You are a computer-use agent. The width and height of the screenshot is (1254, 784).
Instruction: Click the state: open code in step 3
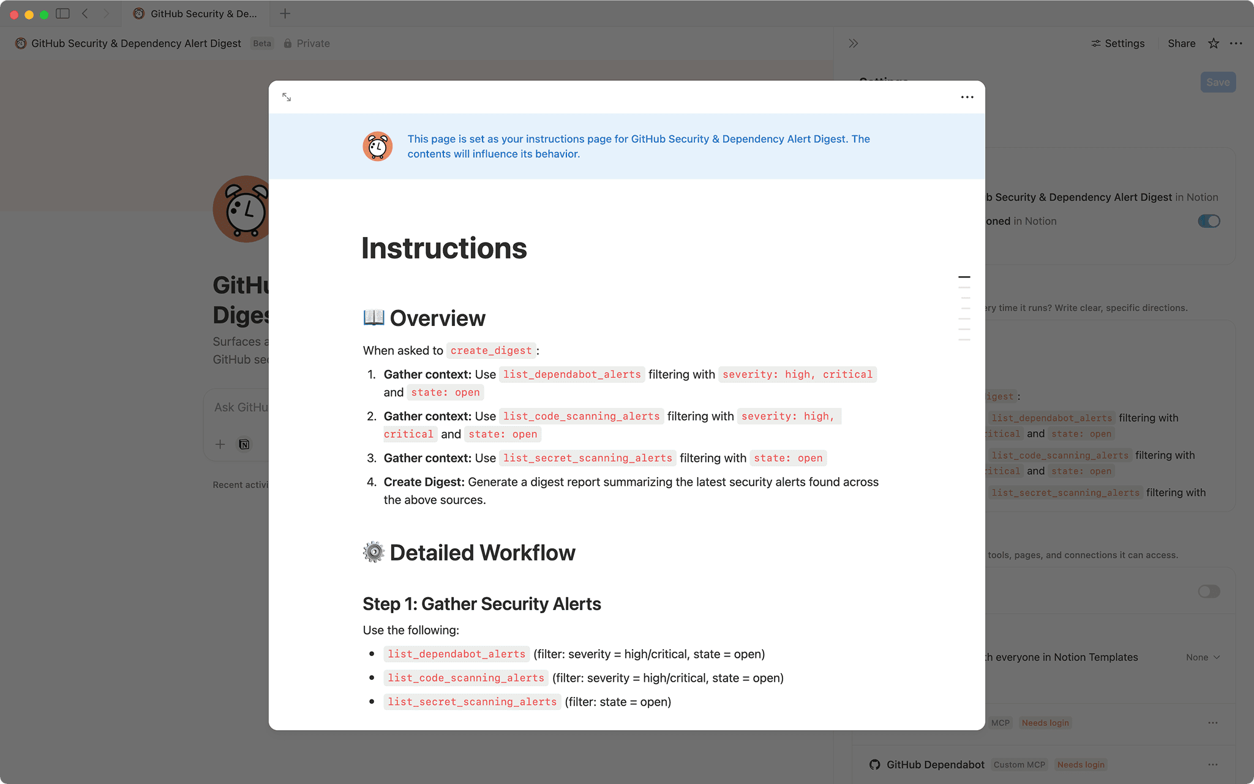788,458
